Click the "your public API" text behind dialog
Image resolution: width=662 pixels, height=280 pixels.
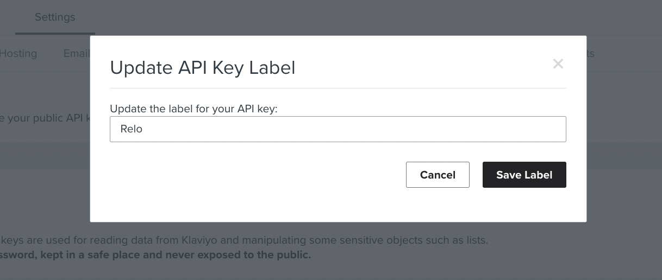[43, 118]
